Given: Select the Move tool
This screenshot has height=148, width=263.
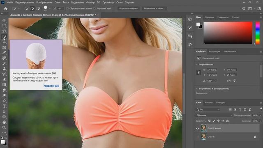Looking at the screenshot, I should click(4, 21).
